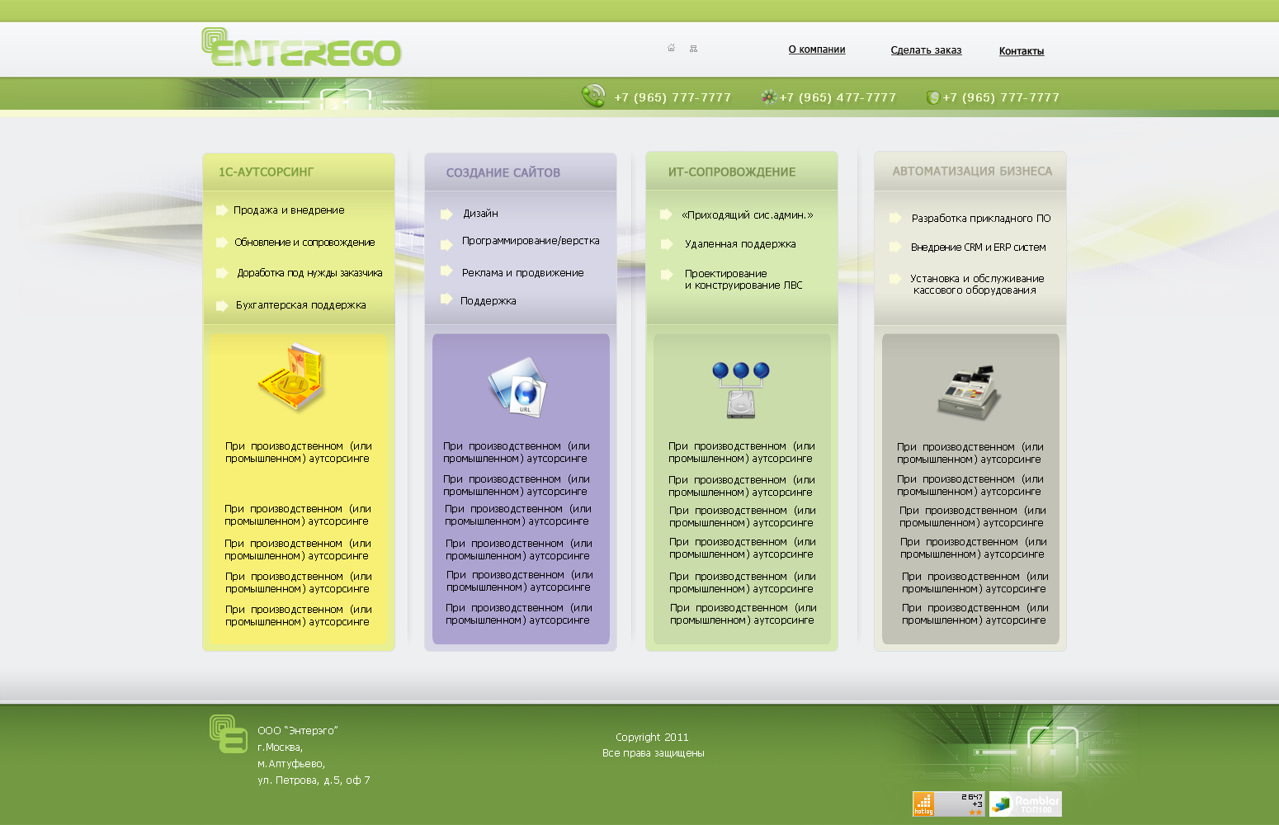Click the ICQ flower icon
Viewport: 1279px width, 825px height.
click(768, 97)
